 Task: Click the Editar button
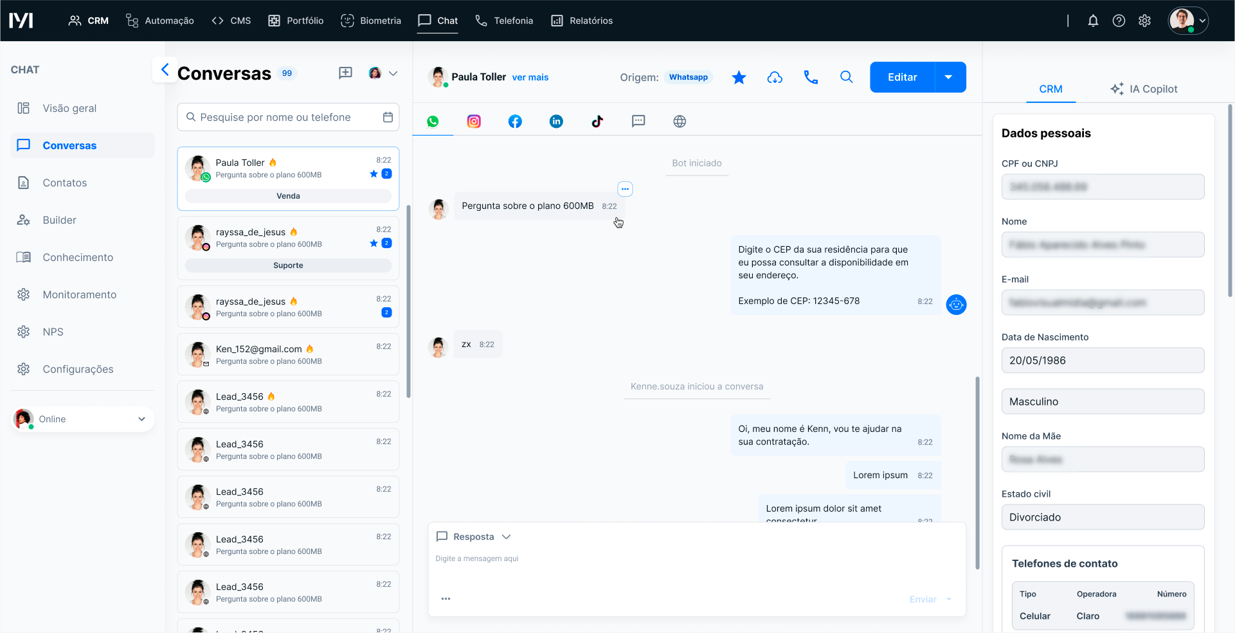(x=902, y=77)
